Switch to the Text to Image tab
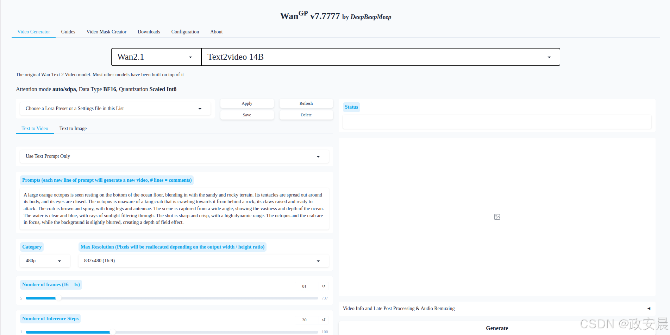The image size is (670, 335). click(x=73, y=129)
